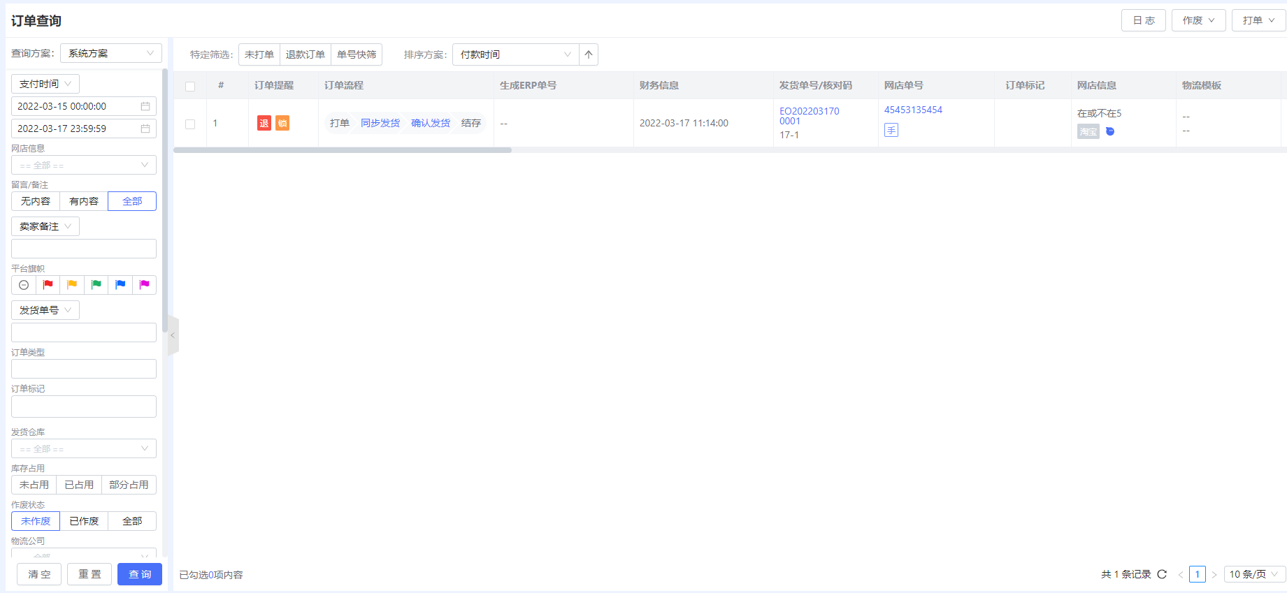
Task: Open the 排序方案 付款时间 dropdown
Action: coord(516,54)
